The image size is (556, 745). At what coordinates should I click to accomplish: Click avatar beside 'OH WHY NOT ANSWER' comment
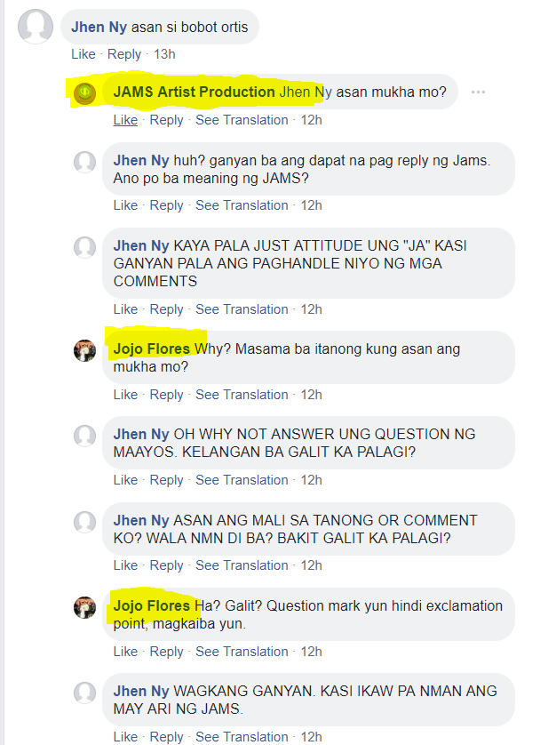tap(85, 436)
